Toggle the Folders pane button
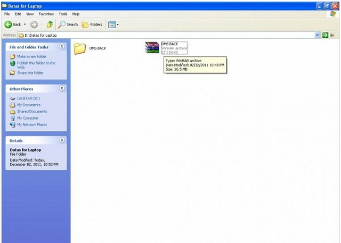The height and width of the screenshot is (243, 341). (92, 24)
